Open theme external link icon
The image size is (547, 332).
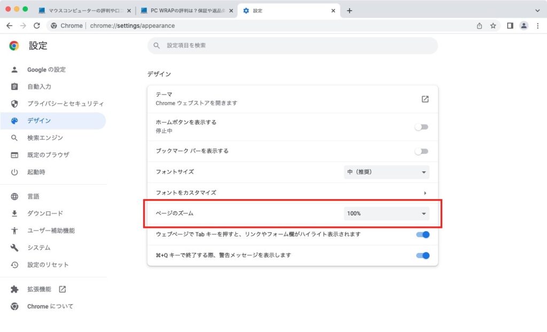425,99
